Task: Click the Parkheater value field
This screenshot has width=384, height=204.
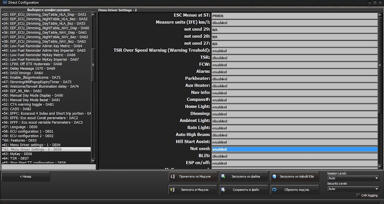Action: (294, 79)
